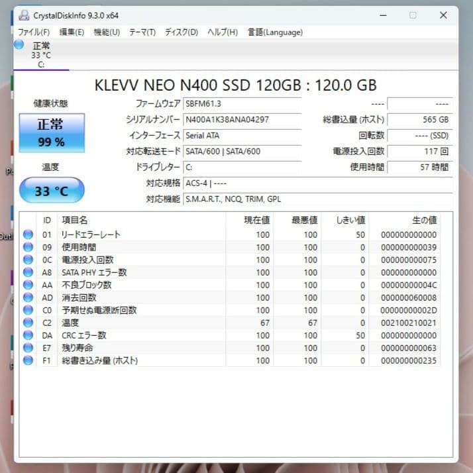Click the 33 °C temperature button

[52, 190]
